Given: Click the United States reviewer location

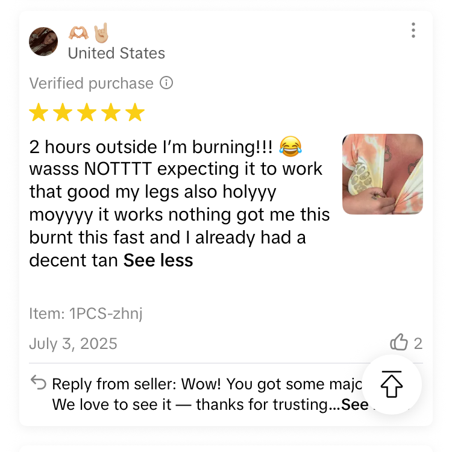Looking at the screenshot, I should 116,53.
